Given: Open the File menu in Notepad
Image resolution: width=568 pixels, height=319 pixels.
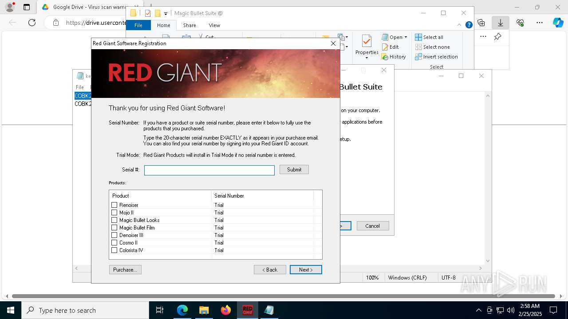Looking at the screenshot, I should click(x=80, y=87).
